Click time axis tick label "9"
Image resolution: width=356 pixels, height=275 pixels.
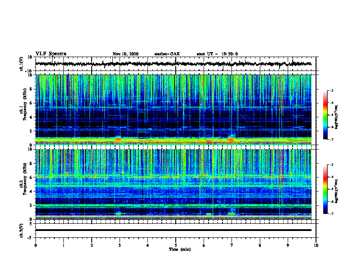pos(288,245)
